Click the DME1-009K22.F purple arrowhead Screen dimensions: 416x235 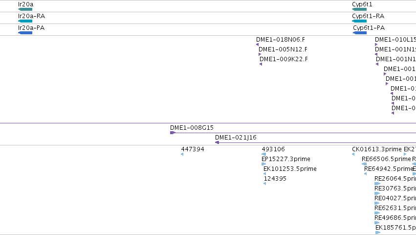[x=261, y=64]
